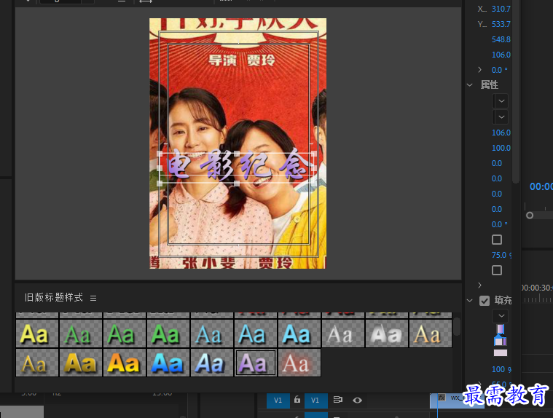Apply the thin green serif Aa style
Image resolution: width=553 pixels, height=418 pixels.
(81, 334)
